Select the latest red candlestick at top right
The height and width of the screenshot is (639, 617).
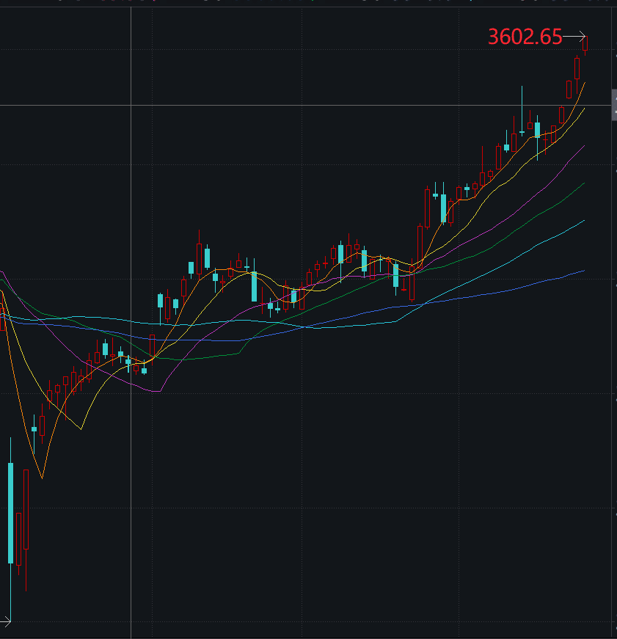tap(585, 43)
